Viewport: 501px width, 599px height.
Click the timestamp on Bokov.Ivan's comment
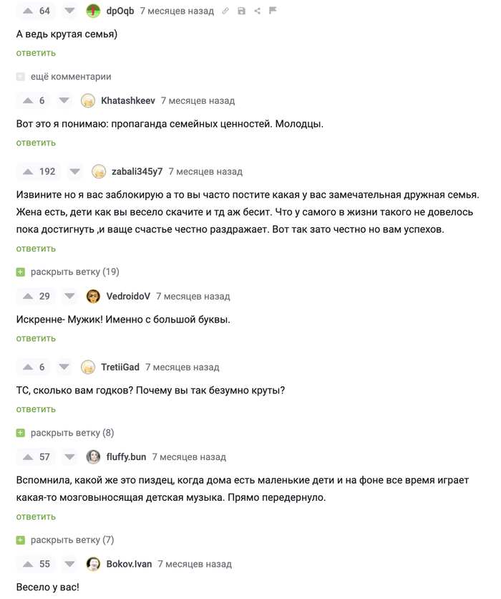[x=195, y=564]
